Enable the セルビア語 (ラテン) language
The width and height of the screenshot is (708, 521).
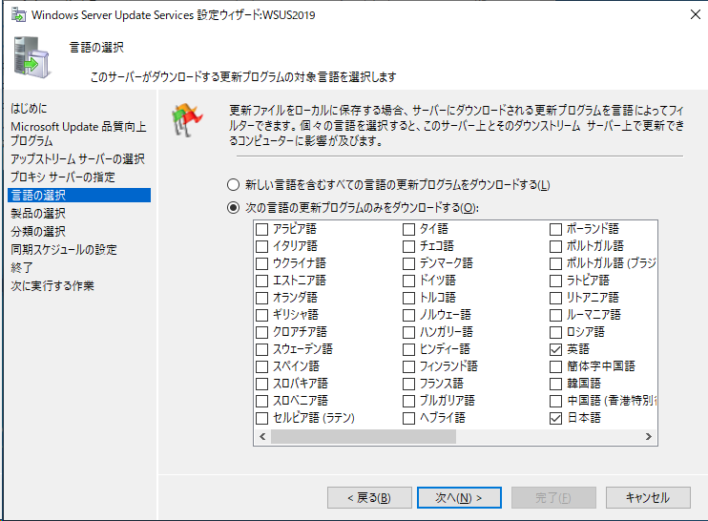pyautogui.click(x=261, y=418)
